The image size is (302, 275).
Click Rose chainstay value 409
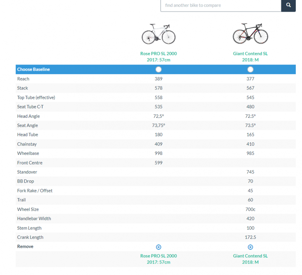click(x=159, y=144)
